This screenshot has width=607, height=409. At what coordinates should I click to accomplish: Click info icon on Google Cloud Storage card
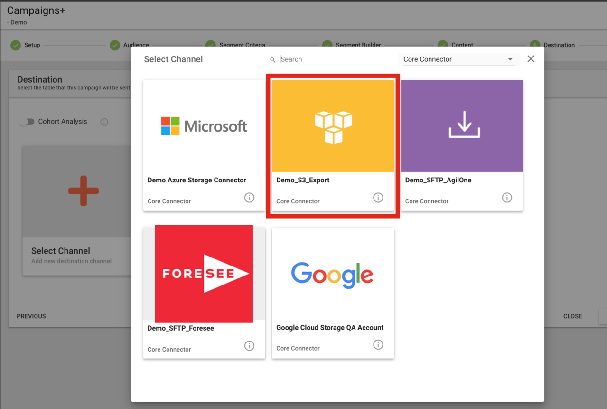pyautogui.click(x=378, y=345)
